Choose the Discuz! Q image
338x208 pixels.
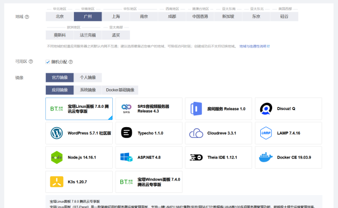pyautogui.click(x=288, y=109)
